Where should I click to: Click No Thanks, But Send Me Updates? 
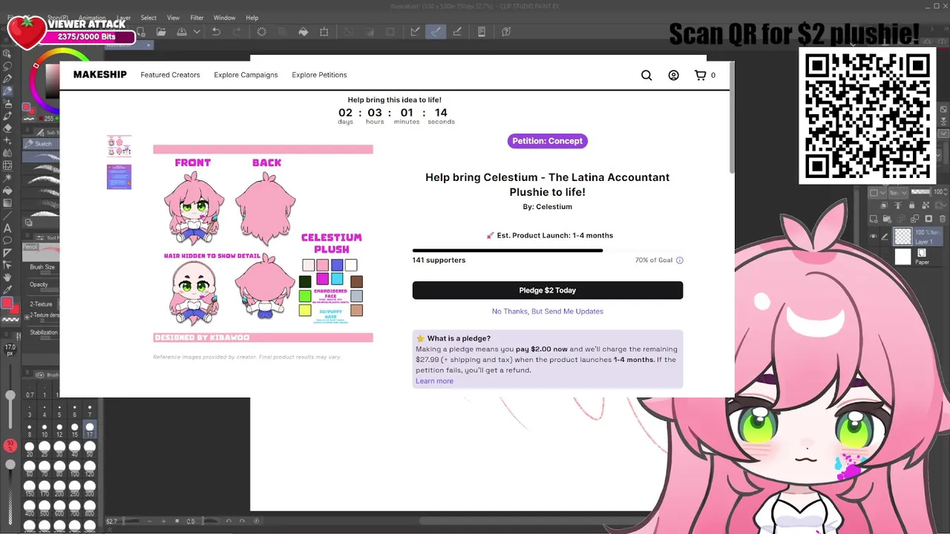(x=548, y=311)
